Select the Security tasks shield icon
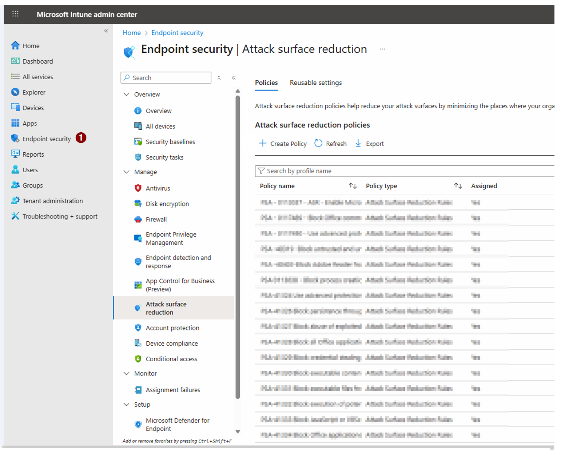 (138, 157)
